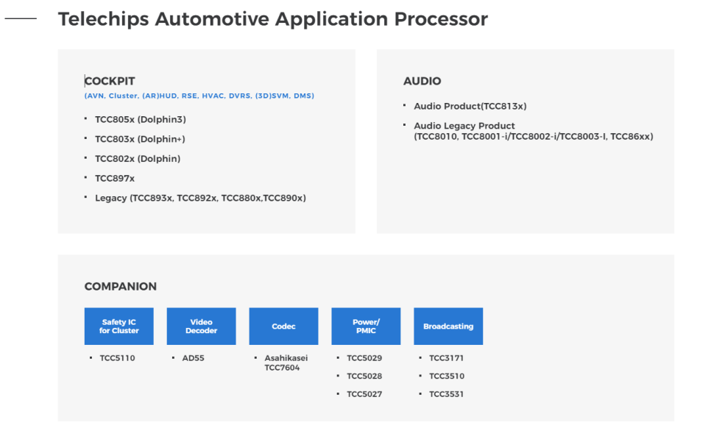Select the TCC897x list item

coord(115,179)
